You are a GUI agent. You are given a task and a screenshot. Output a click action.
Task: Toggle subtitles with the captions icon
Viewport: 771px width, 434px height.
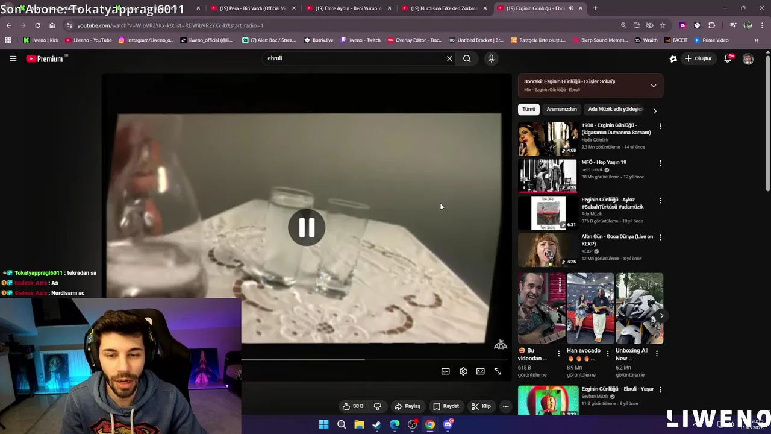(446, 371)
